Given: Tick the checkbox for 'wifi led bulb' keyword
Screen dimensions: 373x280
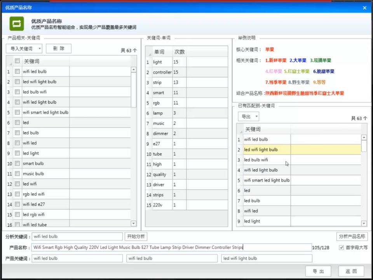Looking at the screenshot, I should click(x=17, y=71).
